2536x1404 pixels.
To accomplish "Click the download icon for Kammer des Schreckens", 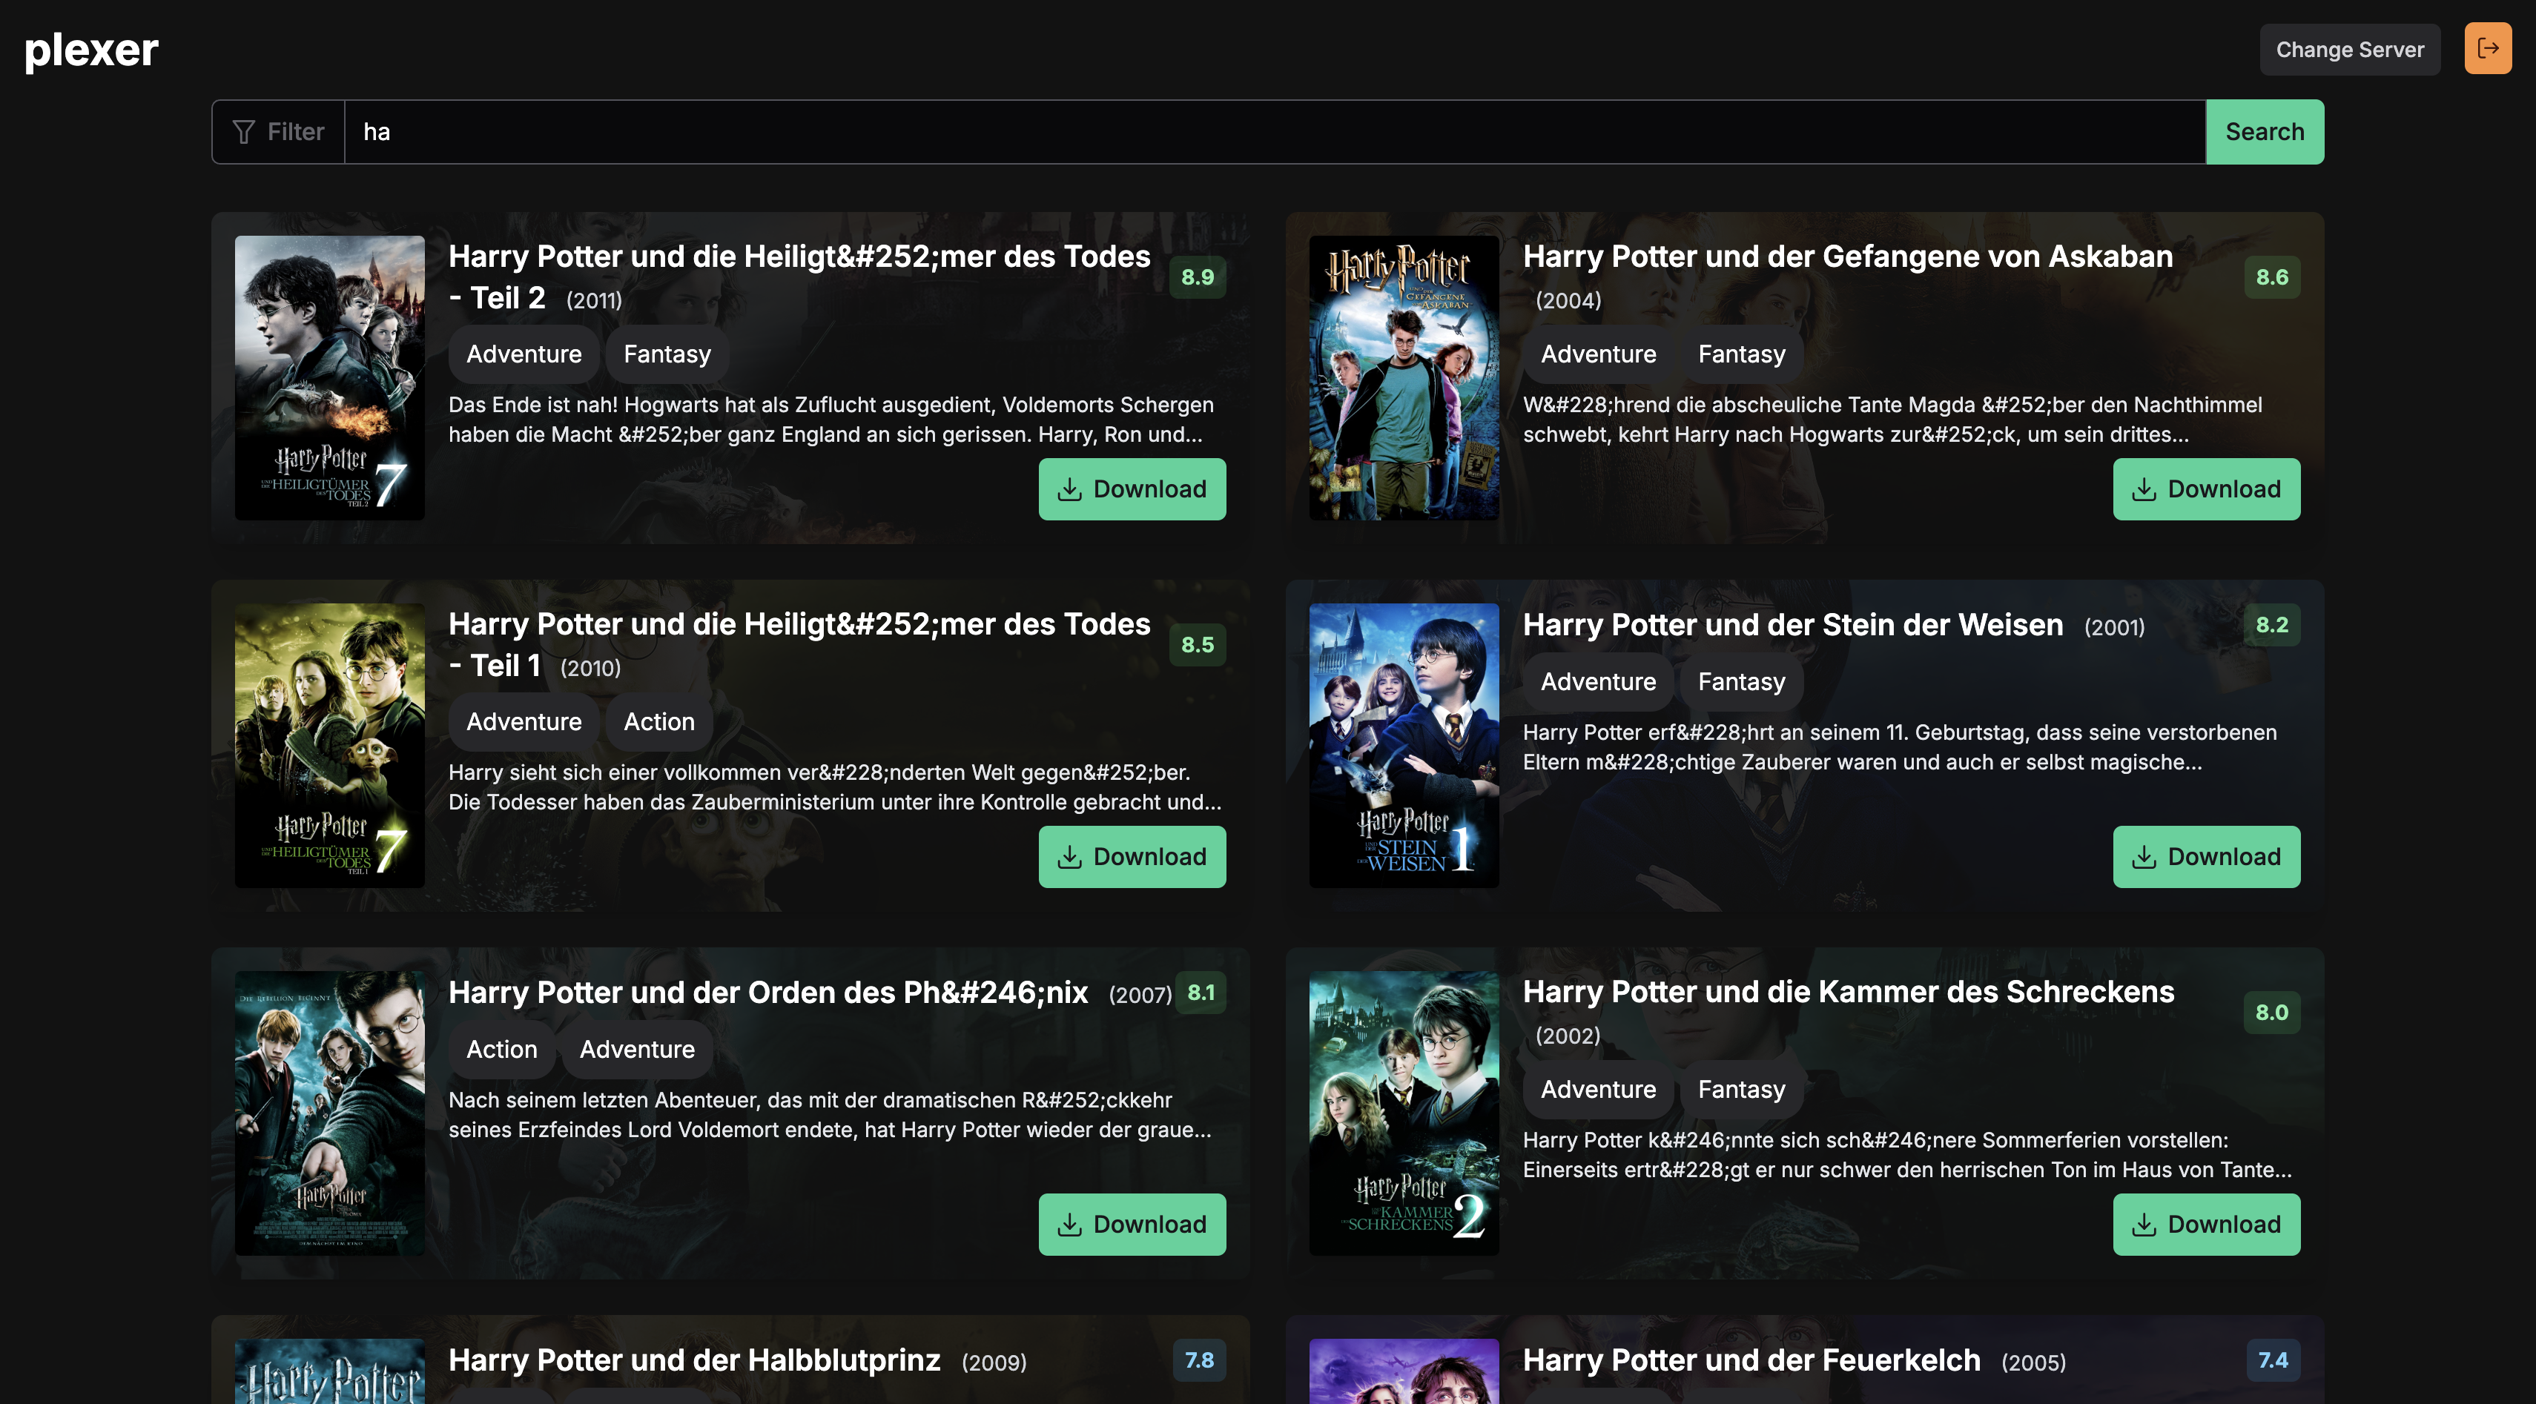I will [x=2144, y=1224].
